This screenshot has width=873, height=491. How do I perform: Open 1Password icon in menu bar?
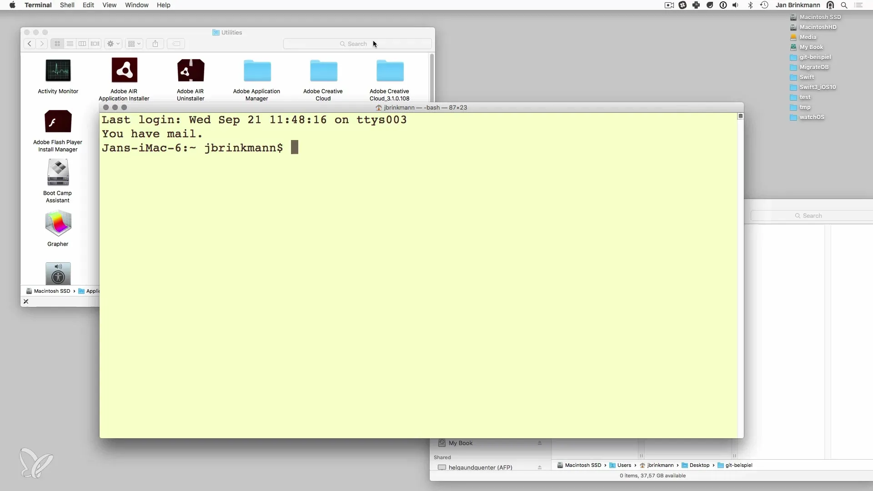tap(723, 5)
